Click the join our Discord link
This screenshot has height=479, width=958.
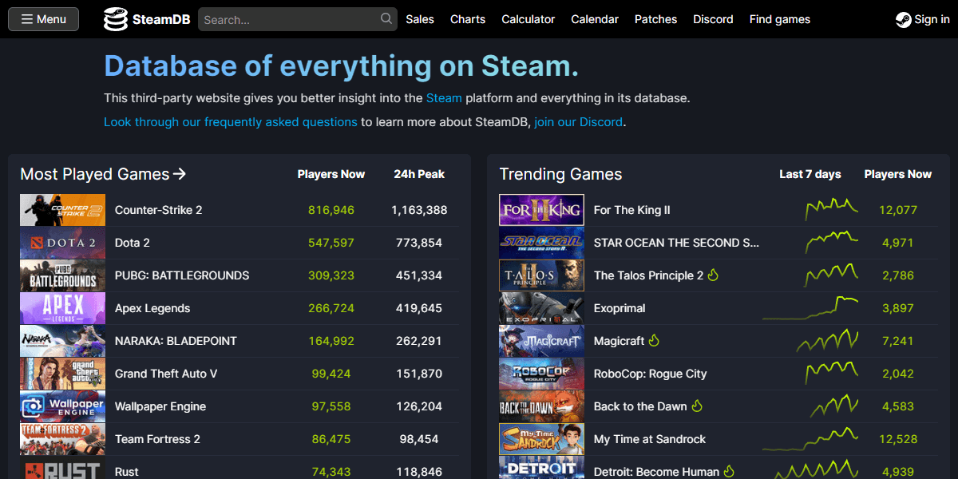tap(576, 121)
